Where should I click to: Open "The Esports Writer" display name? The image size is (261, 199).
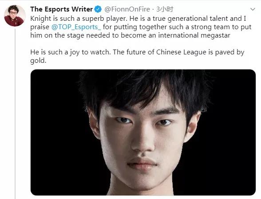61,9
